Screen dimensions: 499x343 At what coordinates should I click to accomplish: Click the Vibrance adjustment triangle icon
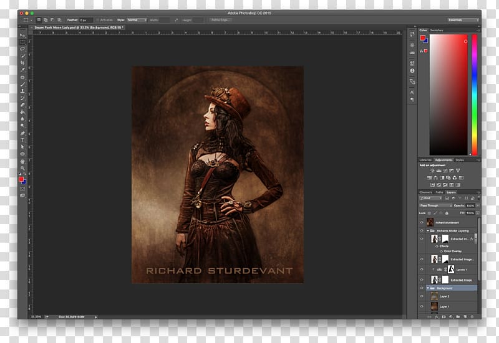[458, 171]
